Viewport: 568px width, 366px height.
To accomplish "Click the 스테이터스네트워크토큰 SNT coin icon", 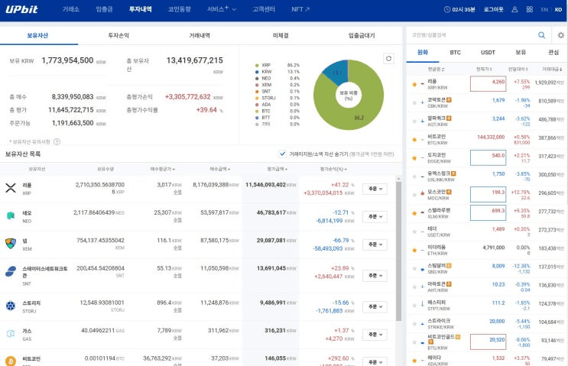I will (x=11, y=271).
